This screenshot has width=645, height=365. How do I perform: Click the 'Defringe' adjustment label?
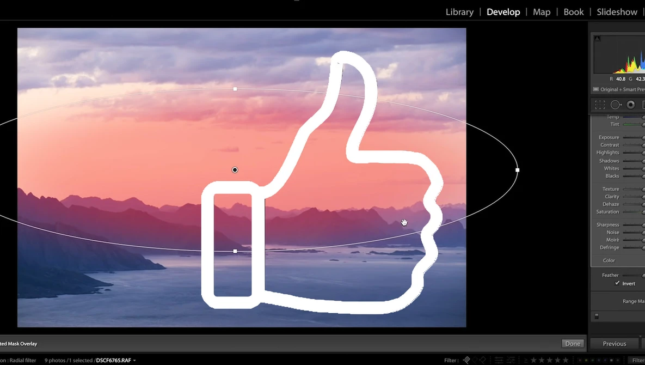(609, 248)
